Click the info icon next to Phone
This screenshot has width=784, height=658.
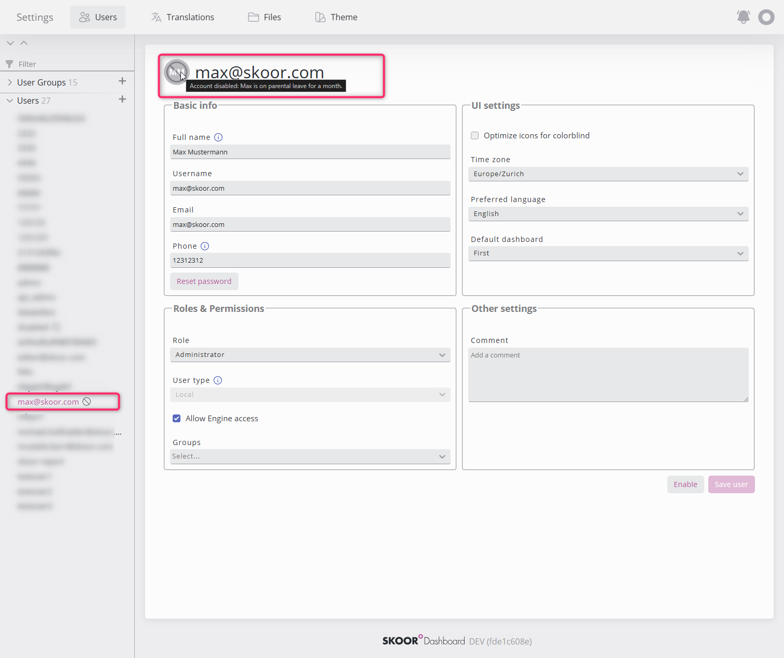[205, 246]
